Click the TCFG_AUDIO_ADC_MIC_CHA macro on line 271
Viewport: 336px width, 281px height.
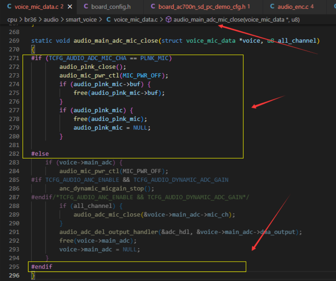click(88, 58)
